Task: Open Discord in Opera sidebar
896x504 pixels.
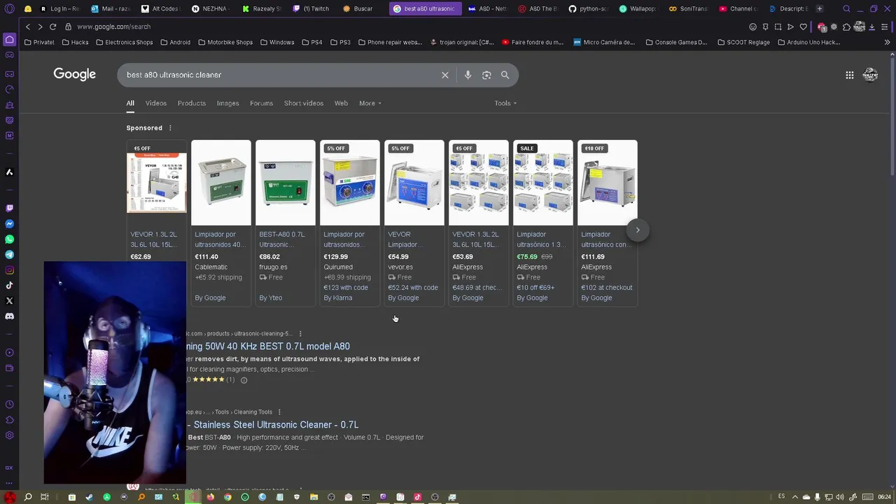Action: pos(9,316)
